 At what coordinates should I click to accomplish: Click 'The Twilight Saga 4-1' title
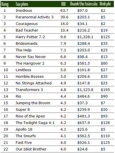(x=35, y=123)
